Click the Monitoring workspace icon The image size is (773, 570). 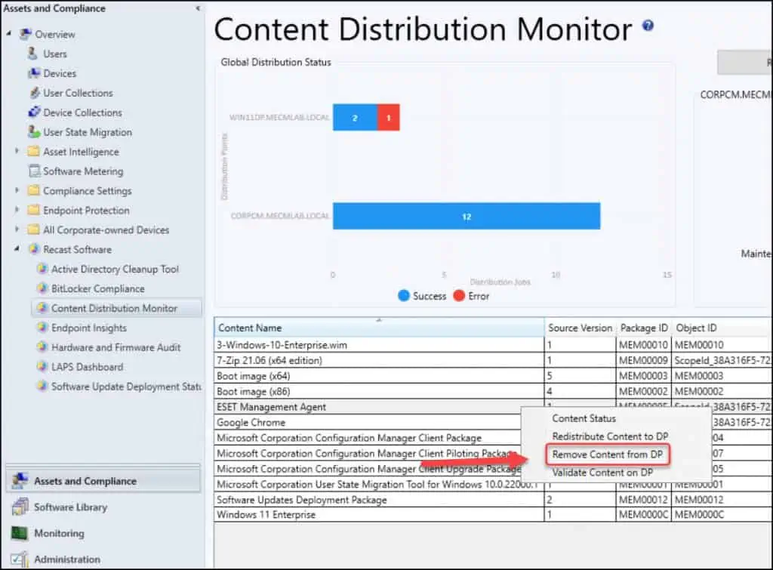(20, 533)
